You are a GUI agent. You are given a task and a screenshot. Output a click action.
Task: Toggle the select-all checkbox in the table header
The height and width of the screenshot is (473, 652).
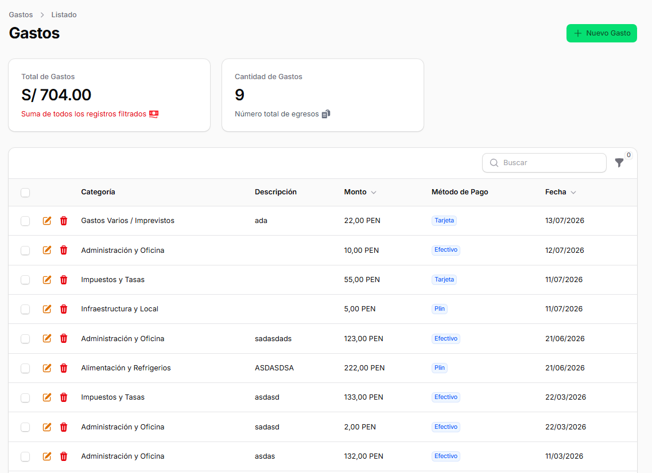[x=25, y=192]
